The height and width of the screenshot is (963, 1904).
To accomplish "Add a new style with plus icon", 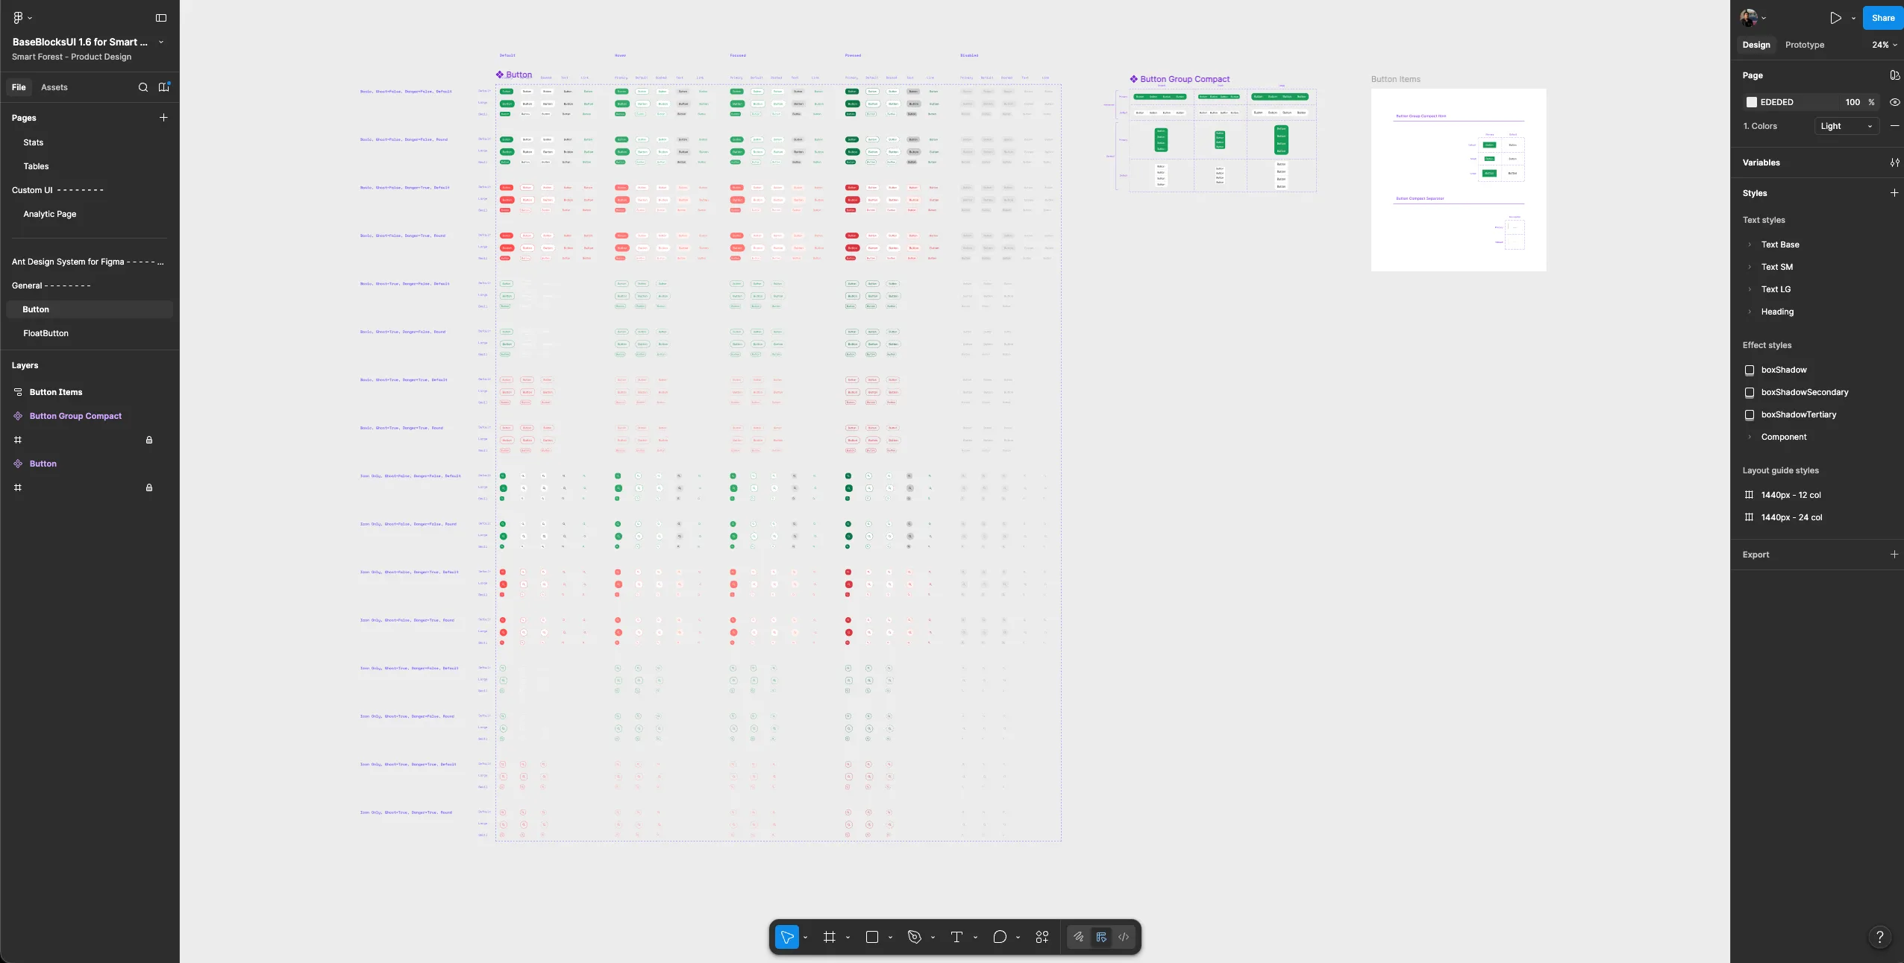I will pyautogui.click(x=1894, y=193).
